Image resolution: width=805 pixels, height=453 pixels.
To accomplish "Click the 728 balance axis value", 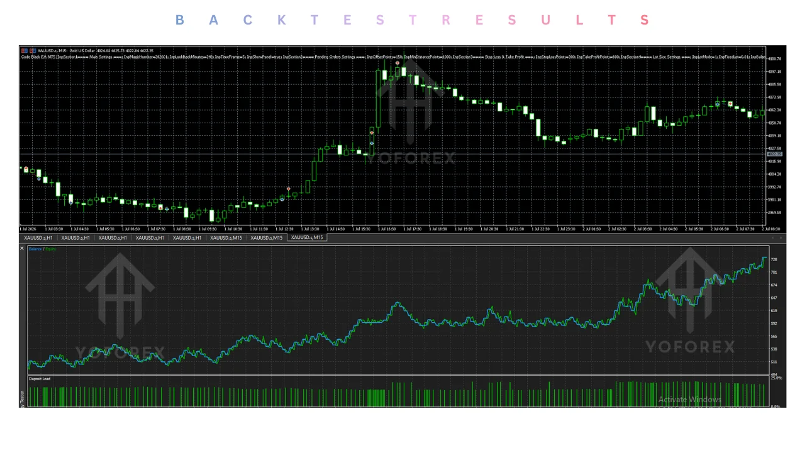I will click(774, 259).
